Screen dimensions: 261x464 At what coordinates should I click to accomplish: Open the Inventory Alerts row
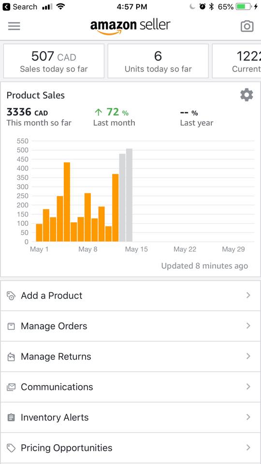(x=130, y=418)
